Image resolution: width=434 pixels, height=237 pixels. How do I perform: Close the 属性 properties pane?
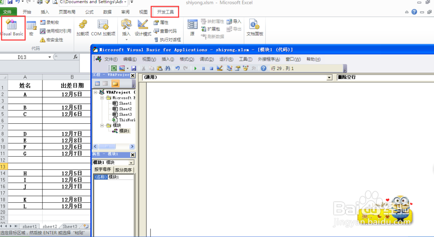tap(132, 155)
